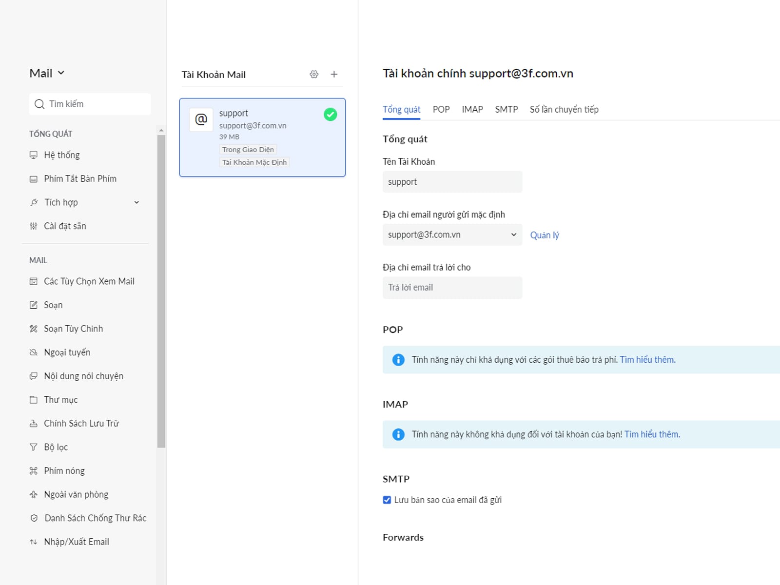
Task: Click the @ icon on support account
Action: point(201,119)
